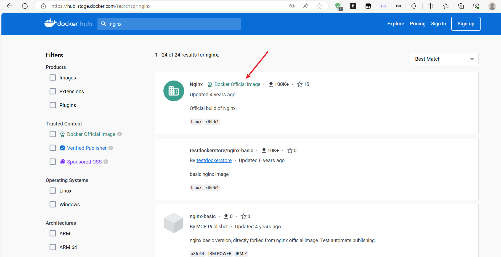
Task: Click the Nginx star rating icon
Action: pyautogui.click(x=299, y=84)
